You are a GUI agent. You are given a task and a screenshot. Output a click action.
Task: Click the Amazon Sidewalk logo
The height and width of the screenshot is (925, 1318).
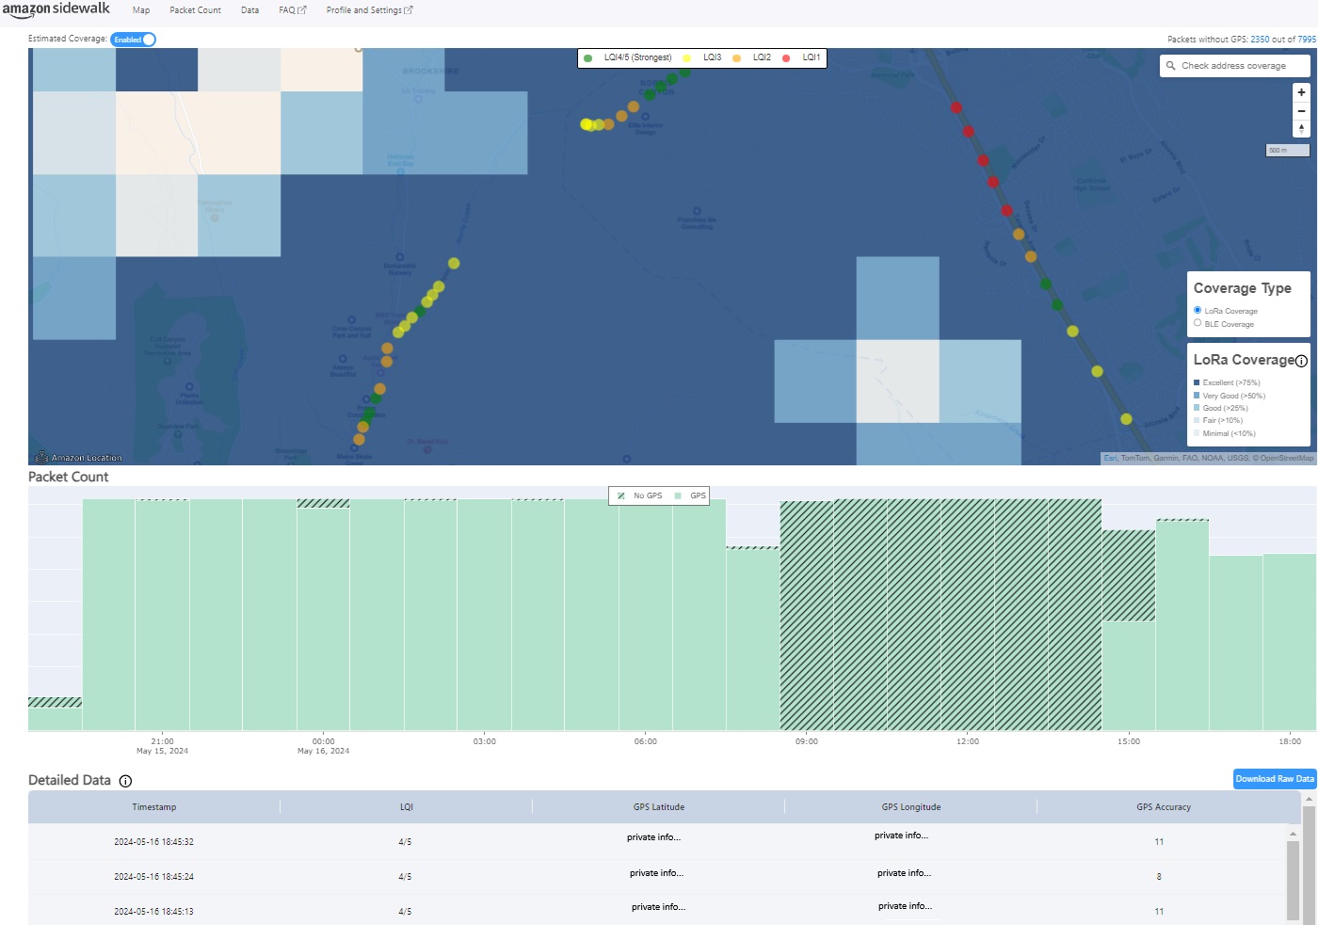[56, 9]
